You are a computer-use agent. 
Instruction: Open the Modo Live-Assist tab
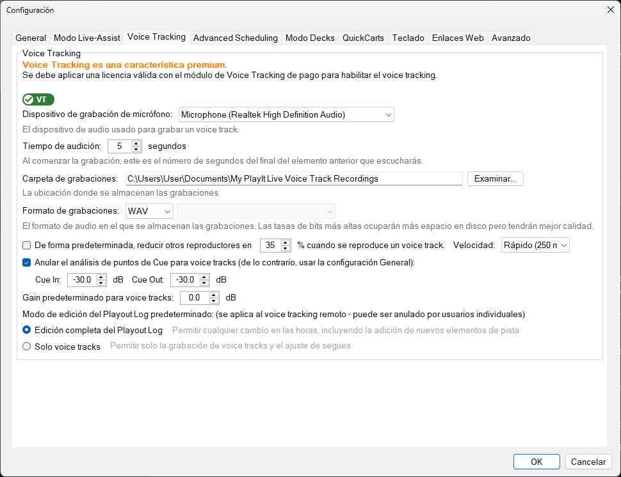[86, 38]
